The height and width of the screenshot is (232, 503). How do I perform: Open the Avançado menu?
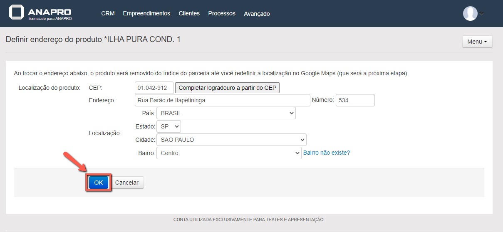pyautogui.click(x=257, y=14)
